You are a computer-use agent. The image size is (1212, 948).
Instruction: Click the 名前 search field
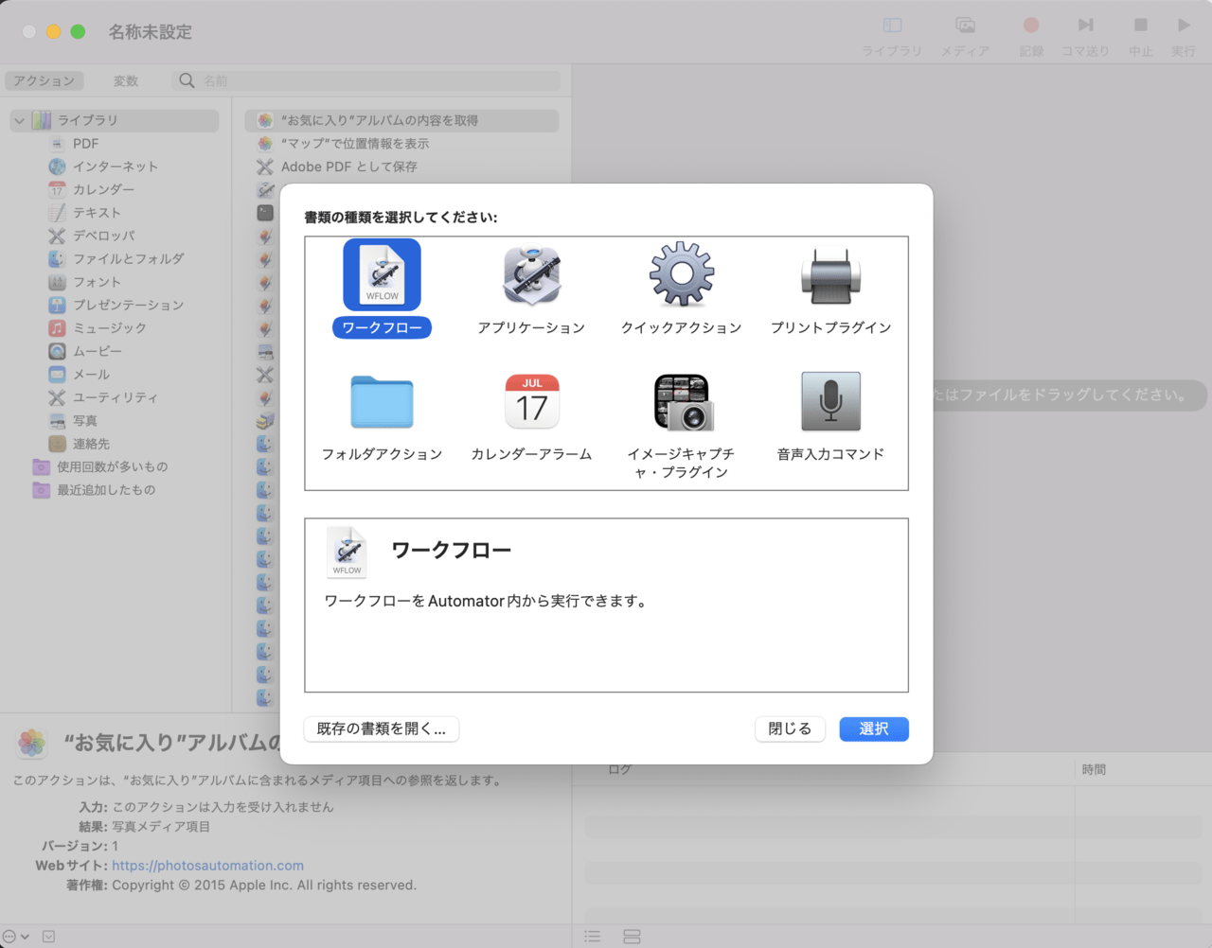tap(365, 80)
